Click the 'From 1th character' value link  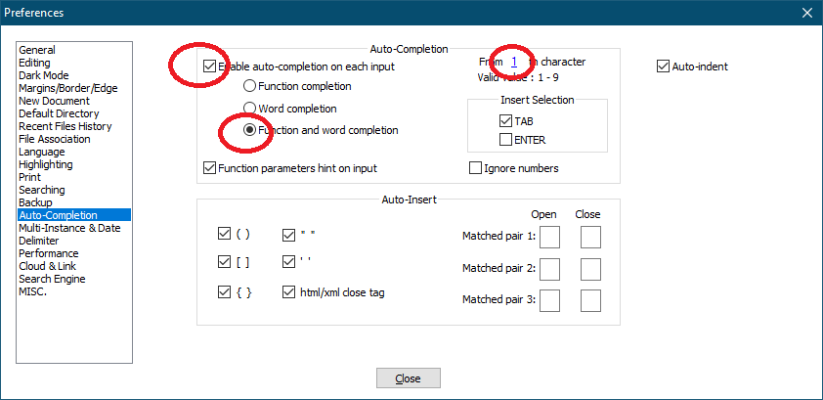(514, 62)
